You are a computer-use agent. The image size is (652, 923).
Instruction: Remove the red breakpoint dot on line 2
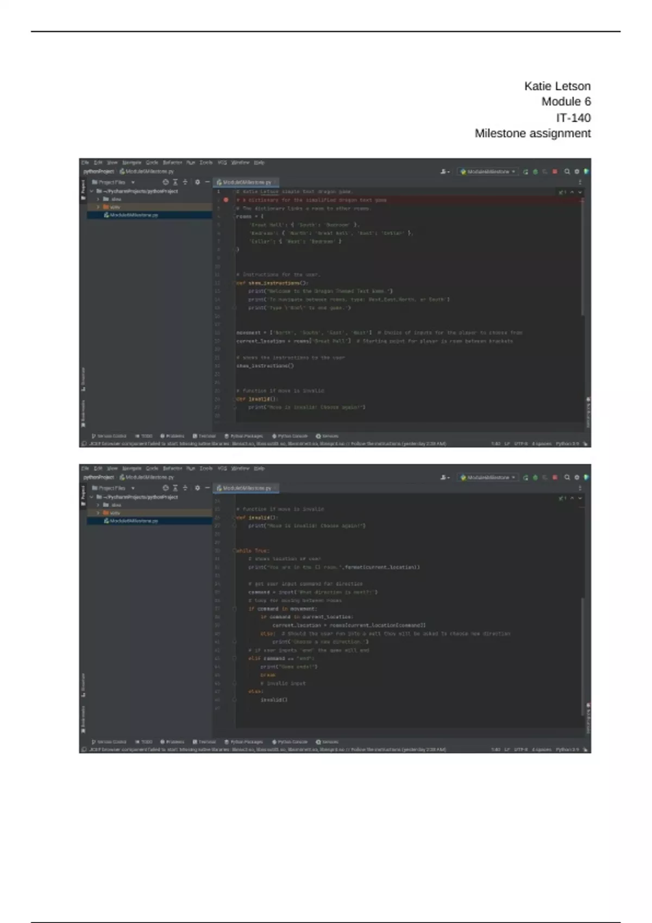click(226, 200)
